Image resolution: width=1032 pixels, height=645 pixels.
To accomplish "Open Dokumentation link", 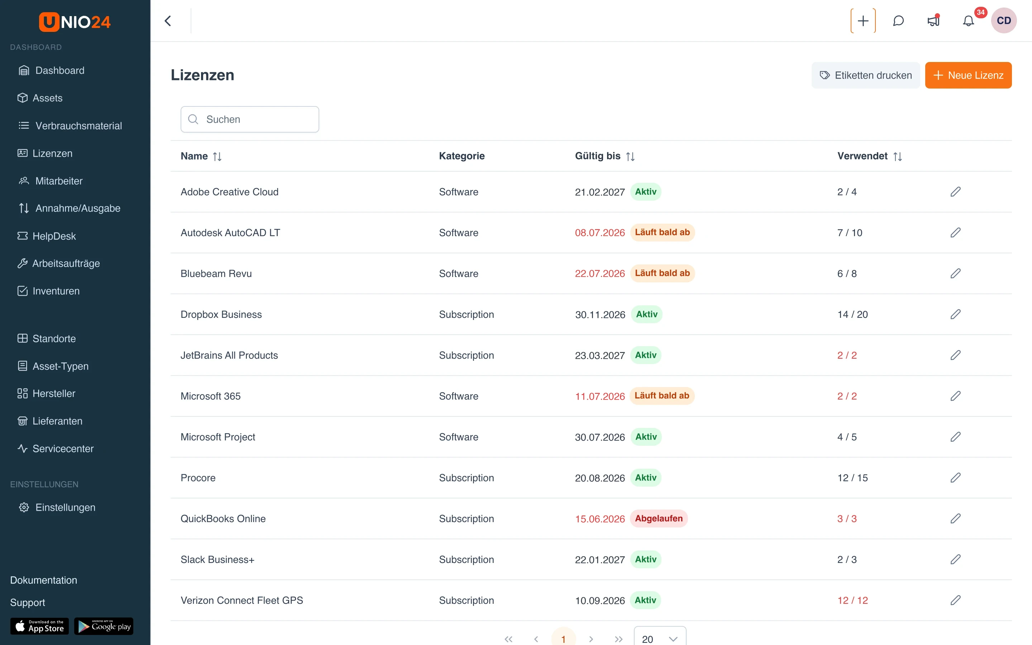I will coord(43,580).
